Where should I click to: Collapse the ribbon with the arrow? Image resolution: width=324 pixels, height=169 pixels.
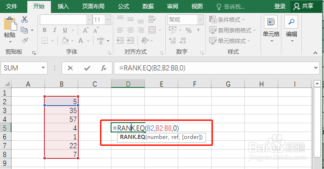[315, 53]
